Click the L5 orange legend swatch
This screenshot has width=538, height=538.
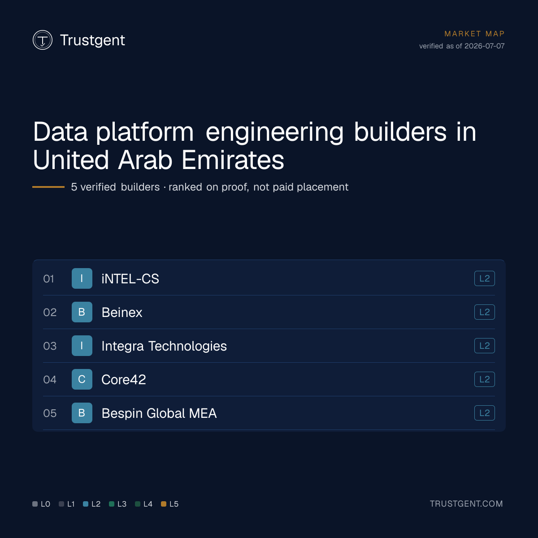[x=164, y=504]
